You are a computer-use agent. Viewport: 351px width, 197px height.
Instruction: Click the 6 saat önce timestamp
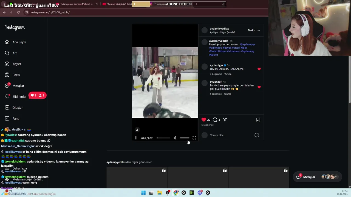click(x=207, y=125)
